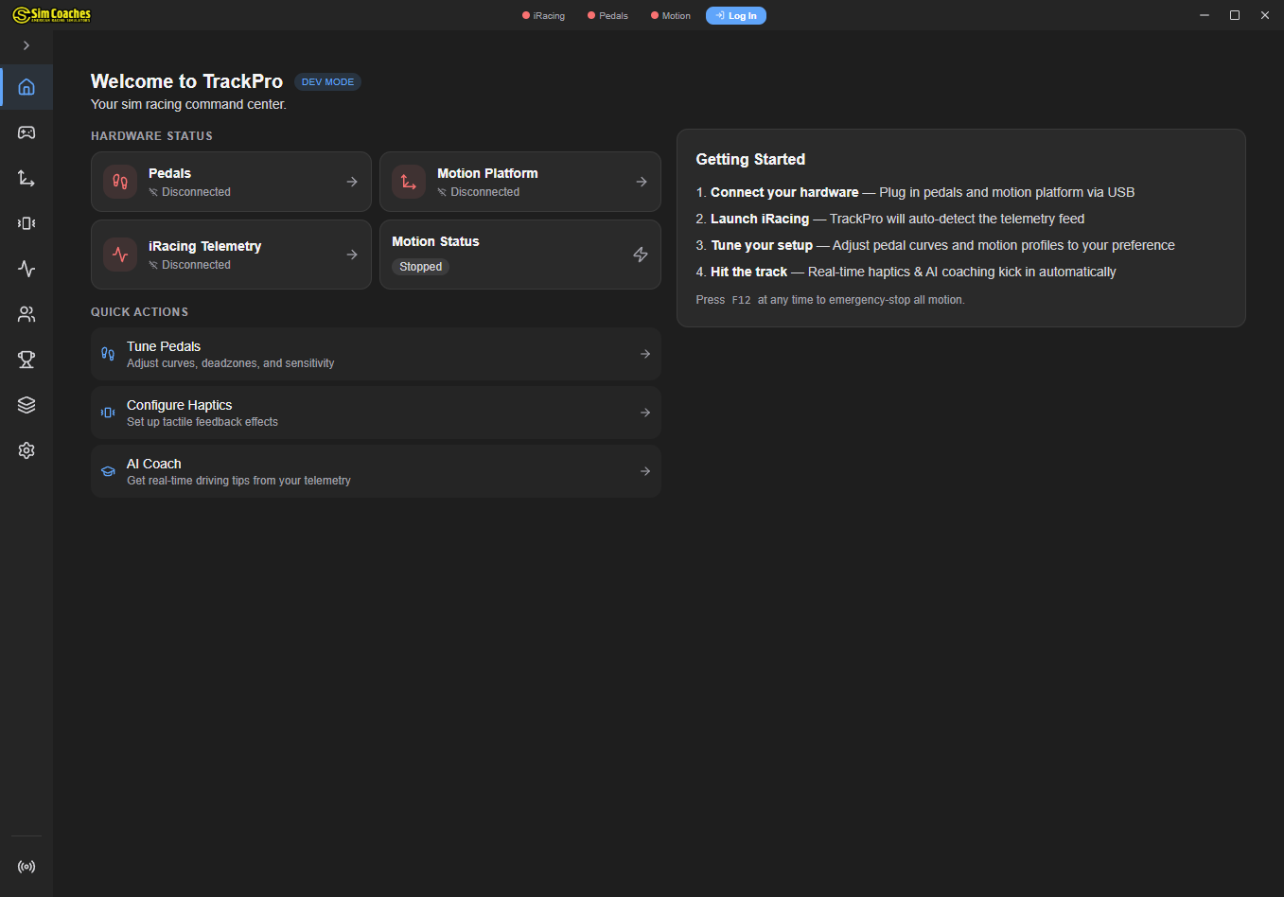Click the iRacing status indicator in title bar
Screen dimensions: 1284x897
pos(544,16)
